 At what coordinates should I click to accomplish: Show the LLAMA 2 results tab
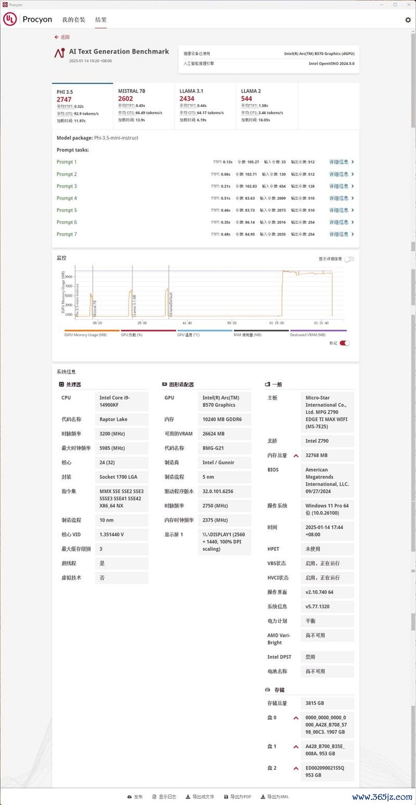click(x=266, y=106)
